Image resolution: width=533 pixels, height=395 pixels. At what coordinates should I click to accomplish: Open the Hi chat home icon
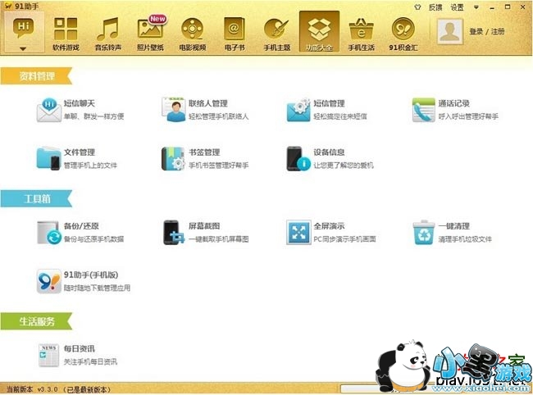[23, 27]
